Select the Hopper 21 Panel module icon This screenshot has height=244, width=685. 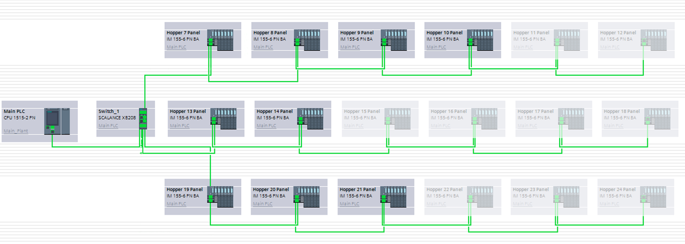click(x=394, y=197)
